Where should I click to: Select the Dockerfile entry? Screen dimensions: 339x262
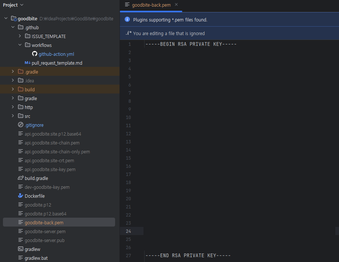tap(35, 196)
